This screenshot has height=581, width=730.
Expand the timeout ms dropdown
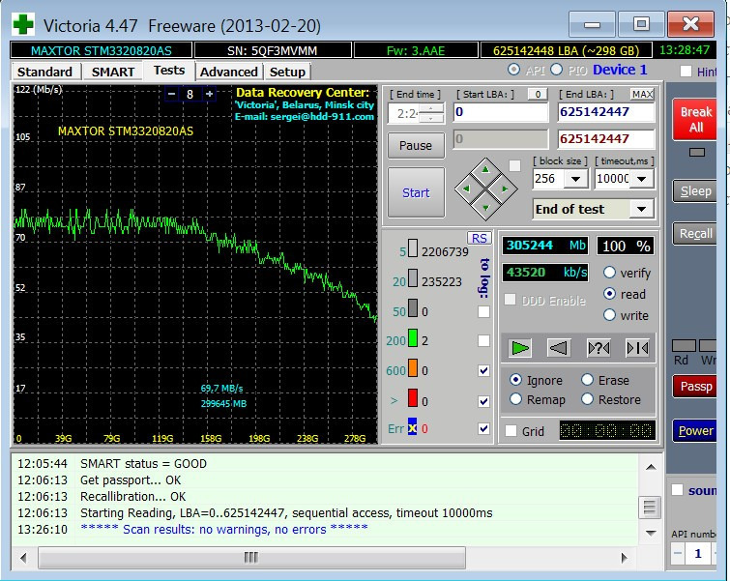pyautogui.click(x=642, y=179)
